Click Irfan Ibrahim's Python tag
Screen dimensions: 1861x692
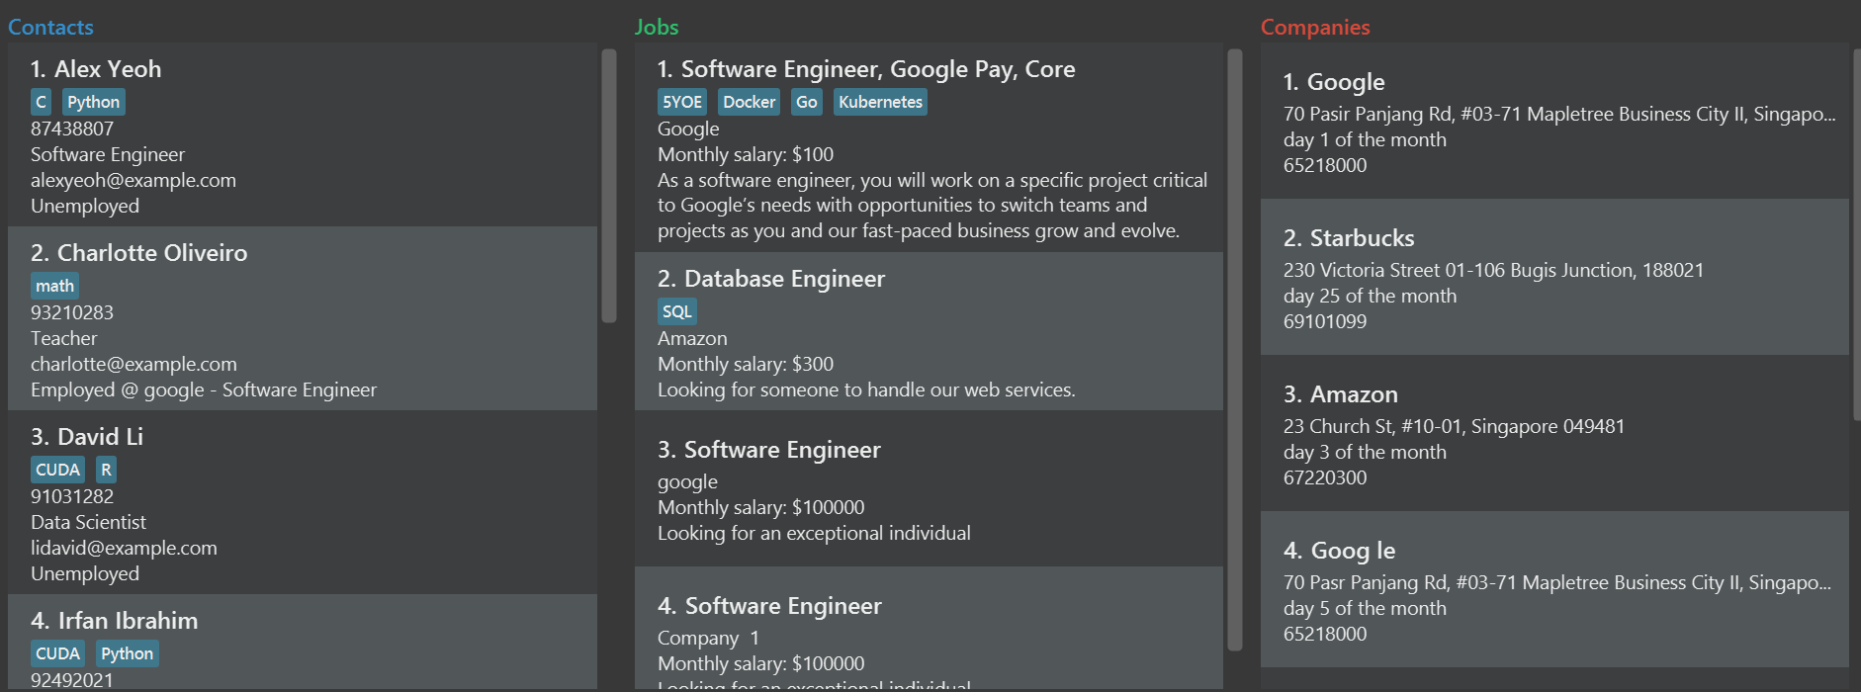tap(128, 653)
